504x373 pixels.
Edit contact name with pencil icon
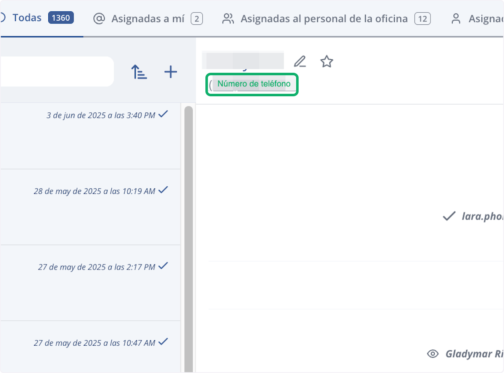click(x=300, y=62)
